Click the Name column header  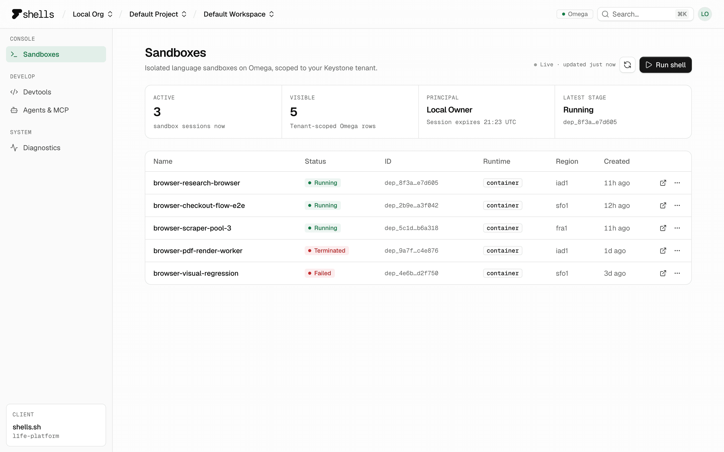163,161
